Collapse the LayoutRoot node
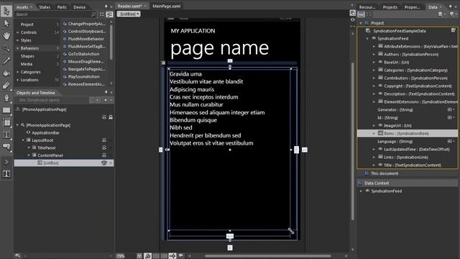 click(23, 140)
